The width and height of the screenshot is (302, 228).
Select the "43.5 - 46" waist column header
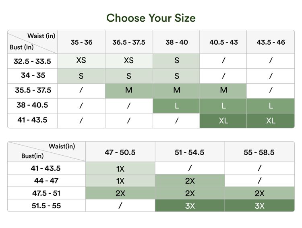[x=271, y=42]
